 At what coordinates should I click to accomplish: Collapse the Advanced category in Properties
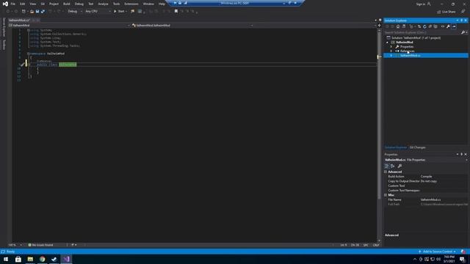[386, 172]
